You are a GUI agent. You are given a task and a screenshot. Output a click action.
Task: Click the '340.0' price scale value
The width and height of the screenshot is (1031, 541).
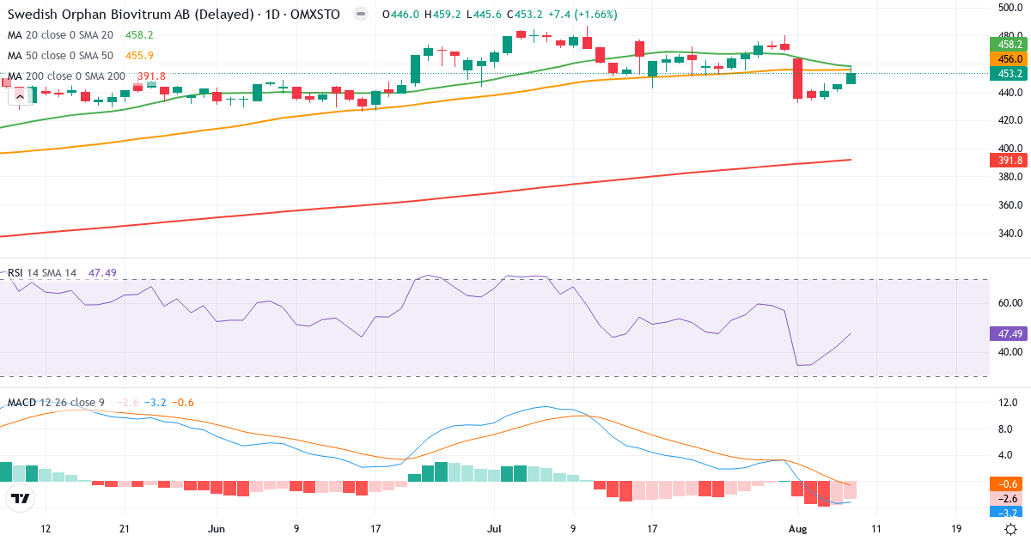pos(1010,234)
